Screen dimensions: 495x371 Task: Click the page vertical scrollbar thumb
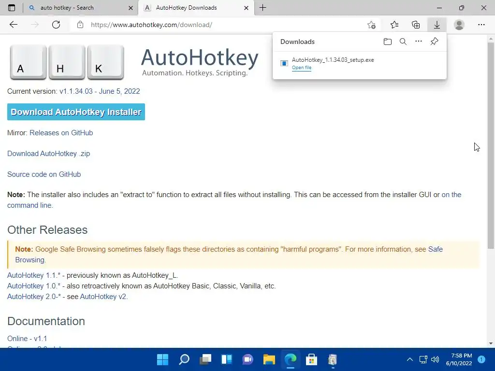[x=491, y=145]
